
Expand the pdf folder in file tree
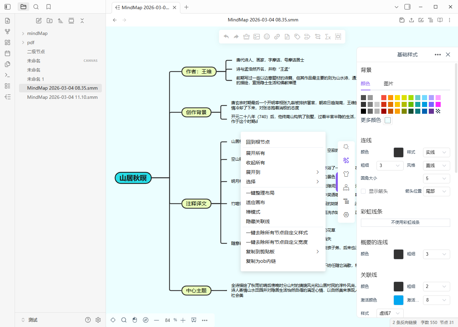(x=23, y=42)
